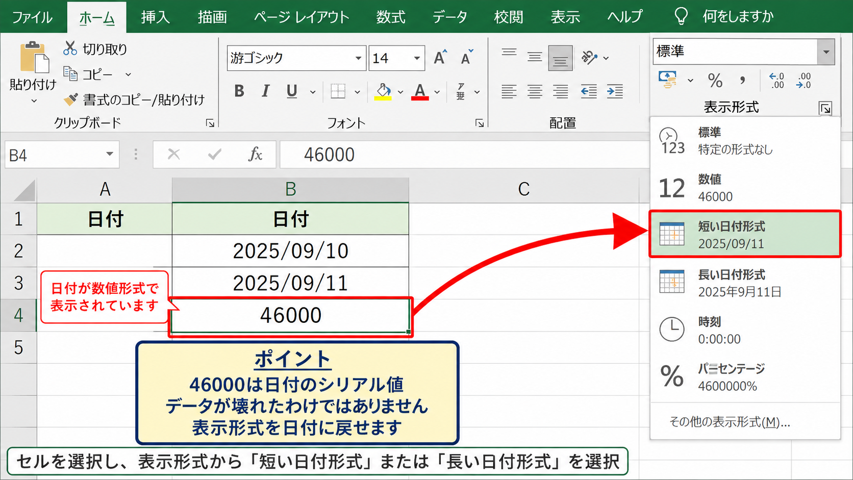Choose 短い日付形式 from format list

745,235
